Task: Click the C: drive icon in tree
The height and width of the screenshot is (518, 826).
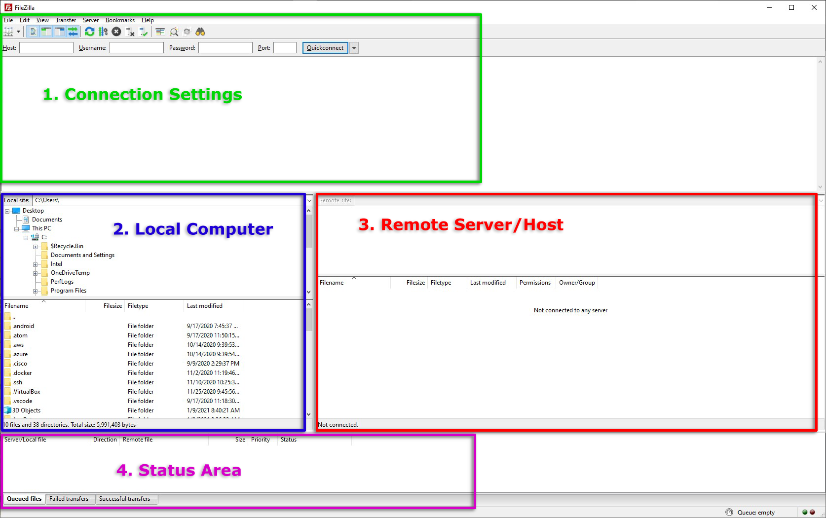Action: tap(35, 237)
